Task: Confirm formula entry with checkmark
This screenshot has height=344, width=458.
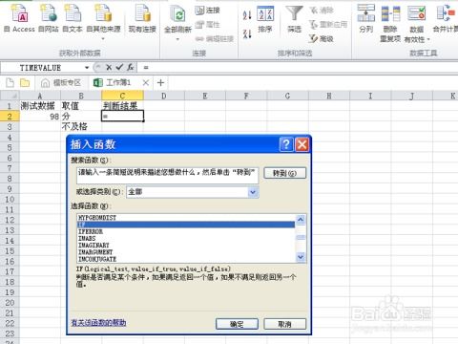Action: tap(119, 67)
